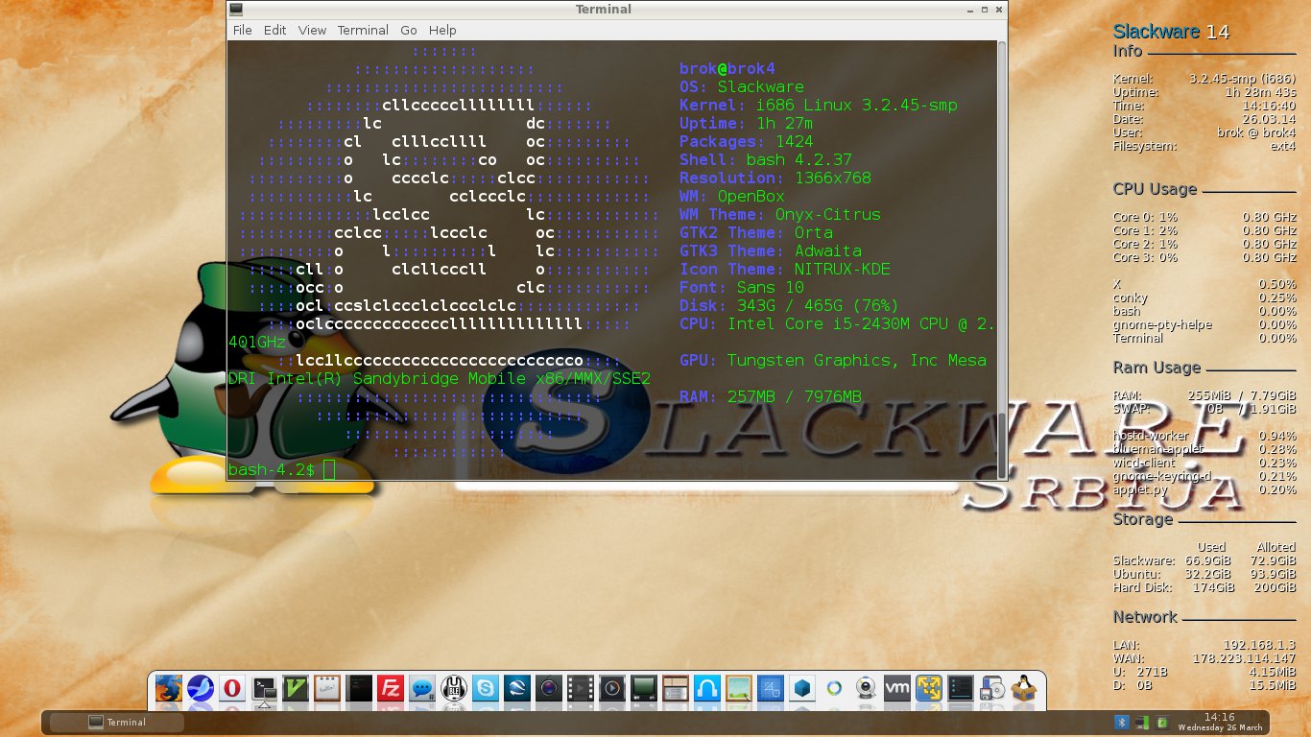This screenshot has width=1311, height=737.
Task: Launch the green V Vim icon
Action: pos(296,688)
